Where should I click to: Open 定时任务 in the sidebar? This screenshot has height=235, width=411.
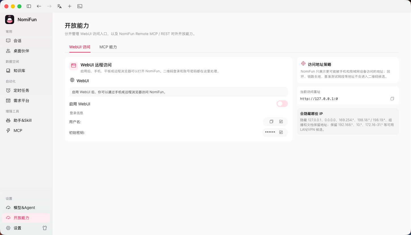point(26,90)
